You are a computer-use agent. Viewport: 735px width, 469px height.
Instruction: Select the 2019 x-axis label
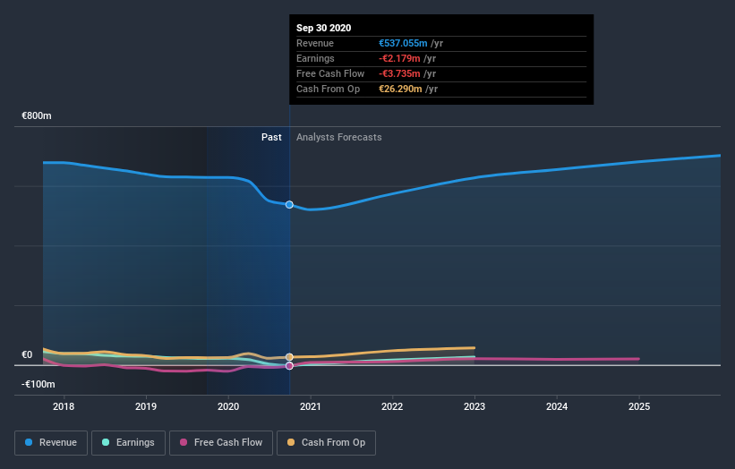point(146,406)
